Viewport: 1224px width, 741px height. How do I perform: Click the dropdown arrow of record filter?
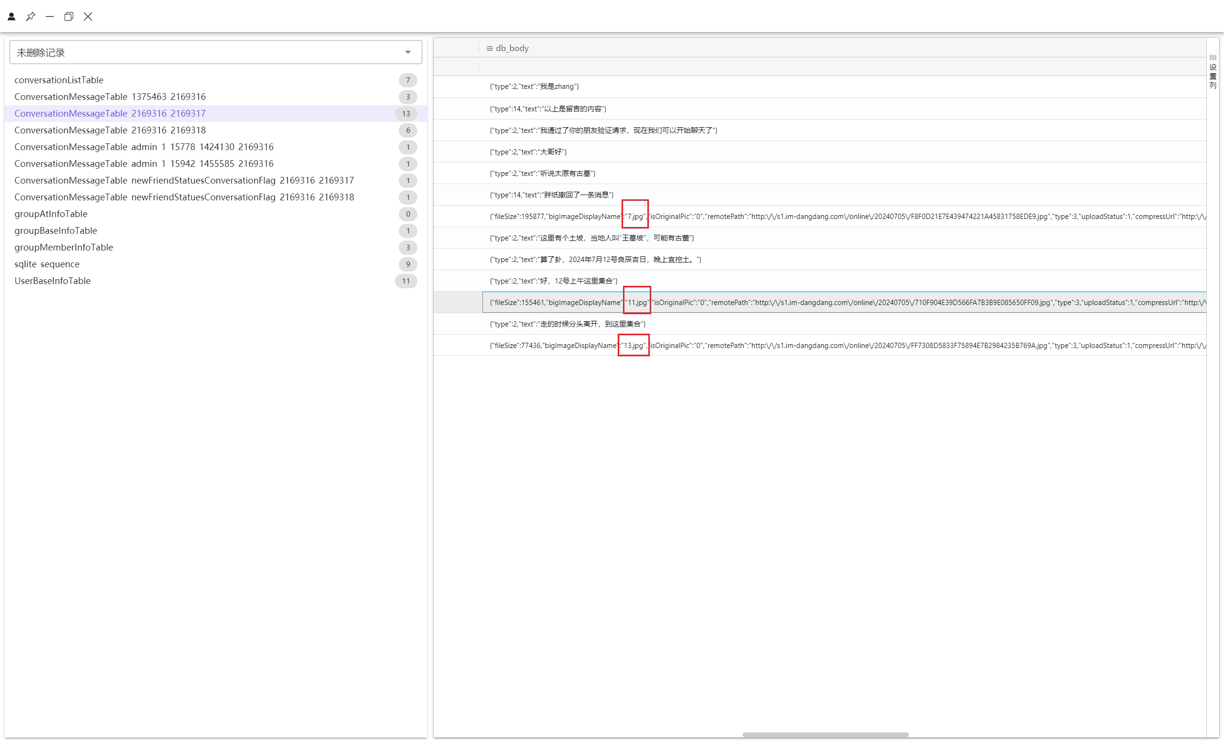408,52
